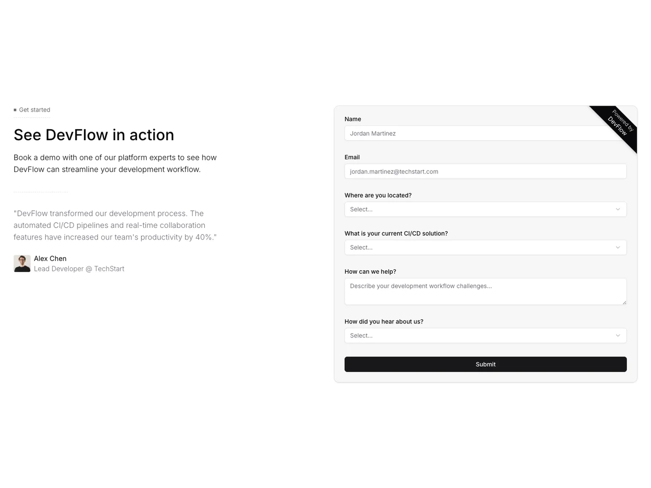This screenshot has width=651, height=488.
Task: Click the name 'Alex Chen'
Action: pyautogui.click(x=50, y=259)
